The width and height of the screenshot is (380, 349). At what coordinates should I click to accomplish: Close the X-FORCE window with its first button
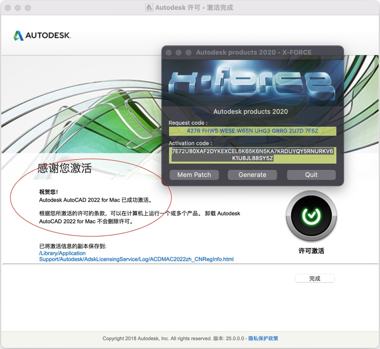click(169, 53)
